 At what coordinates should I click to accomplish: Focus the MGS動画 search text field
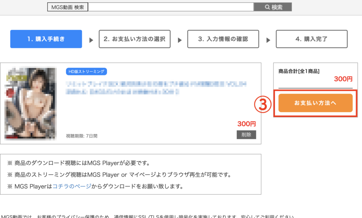coord(170,7)
